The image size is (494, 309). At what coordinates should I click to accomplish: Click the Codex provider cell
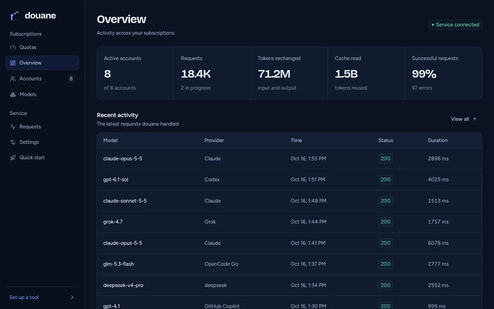tap(212, 180)
